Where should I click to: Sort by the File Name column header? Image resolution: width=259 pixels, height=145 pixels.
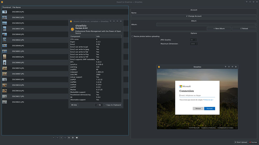tap(17, 7)
